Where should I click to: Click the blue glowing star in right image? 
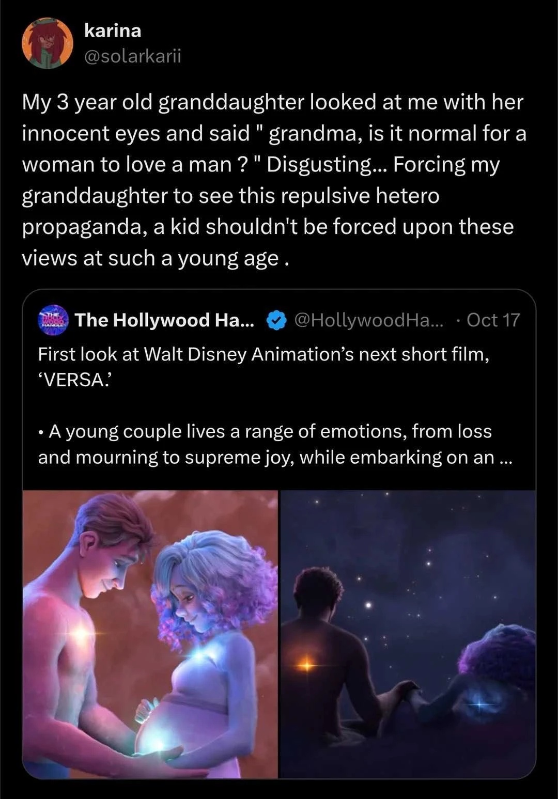(479, 702)
